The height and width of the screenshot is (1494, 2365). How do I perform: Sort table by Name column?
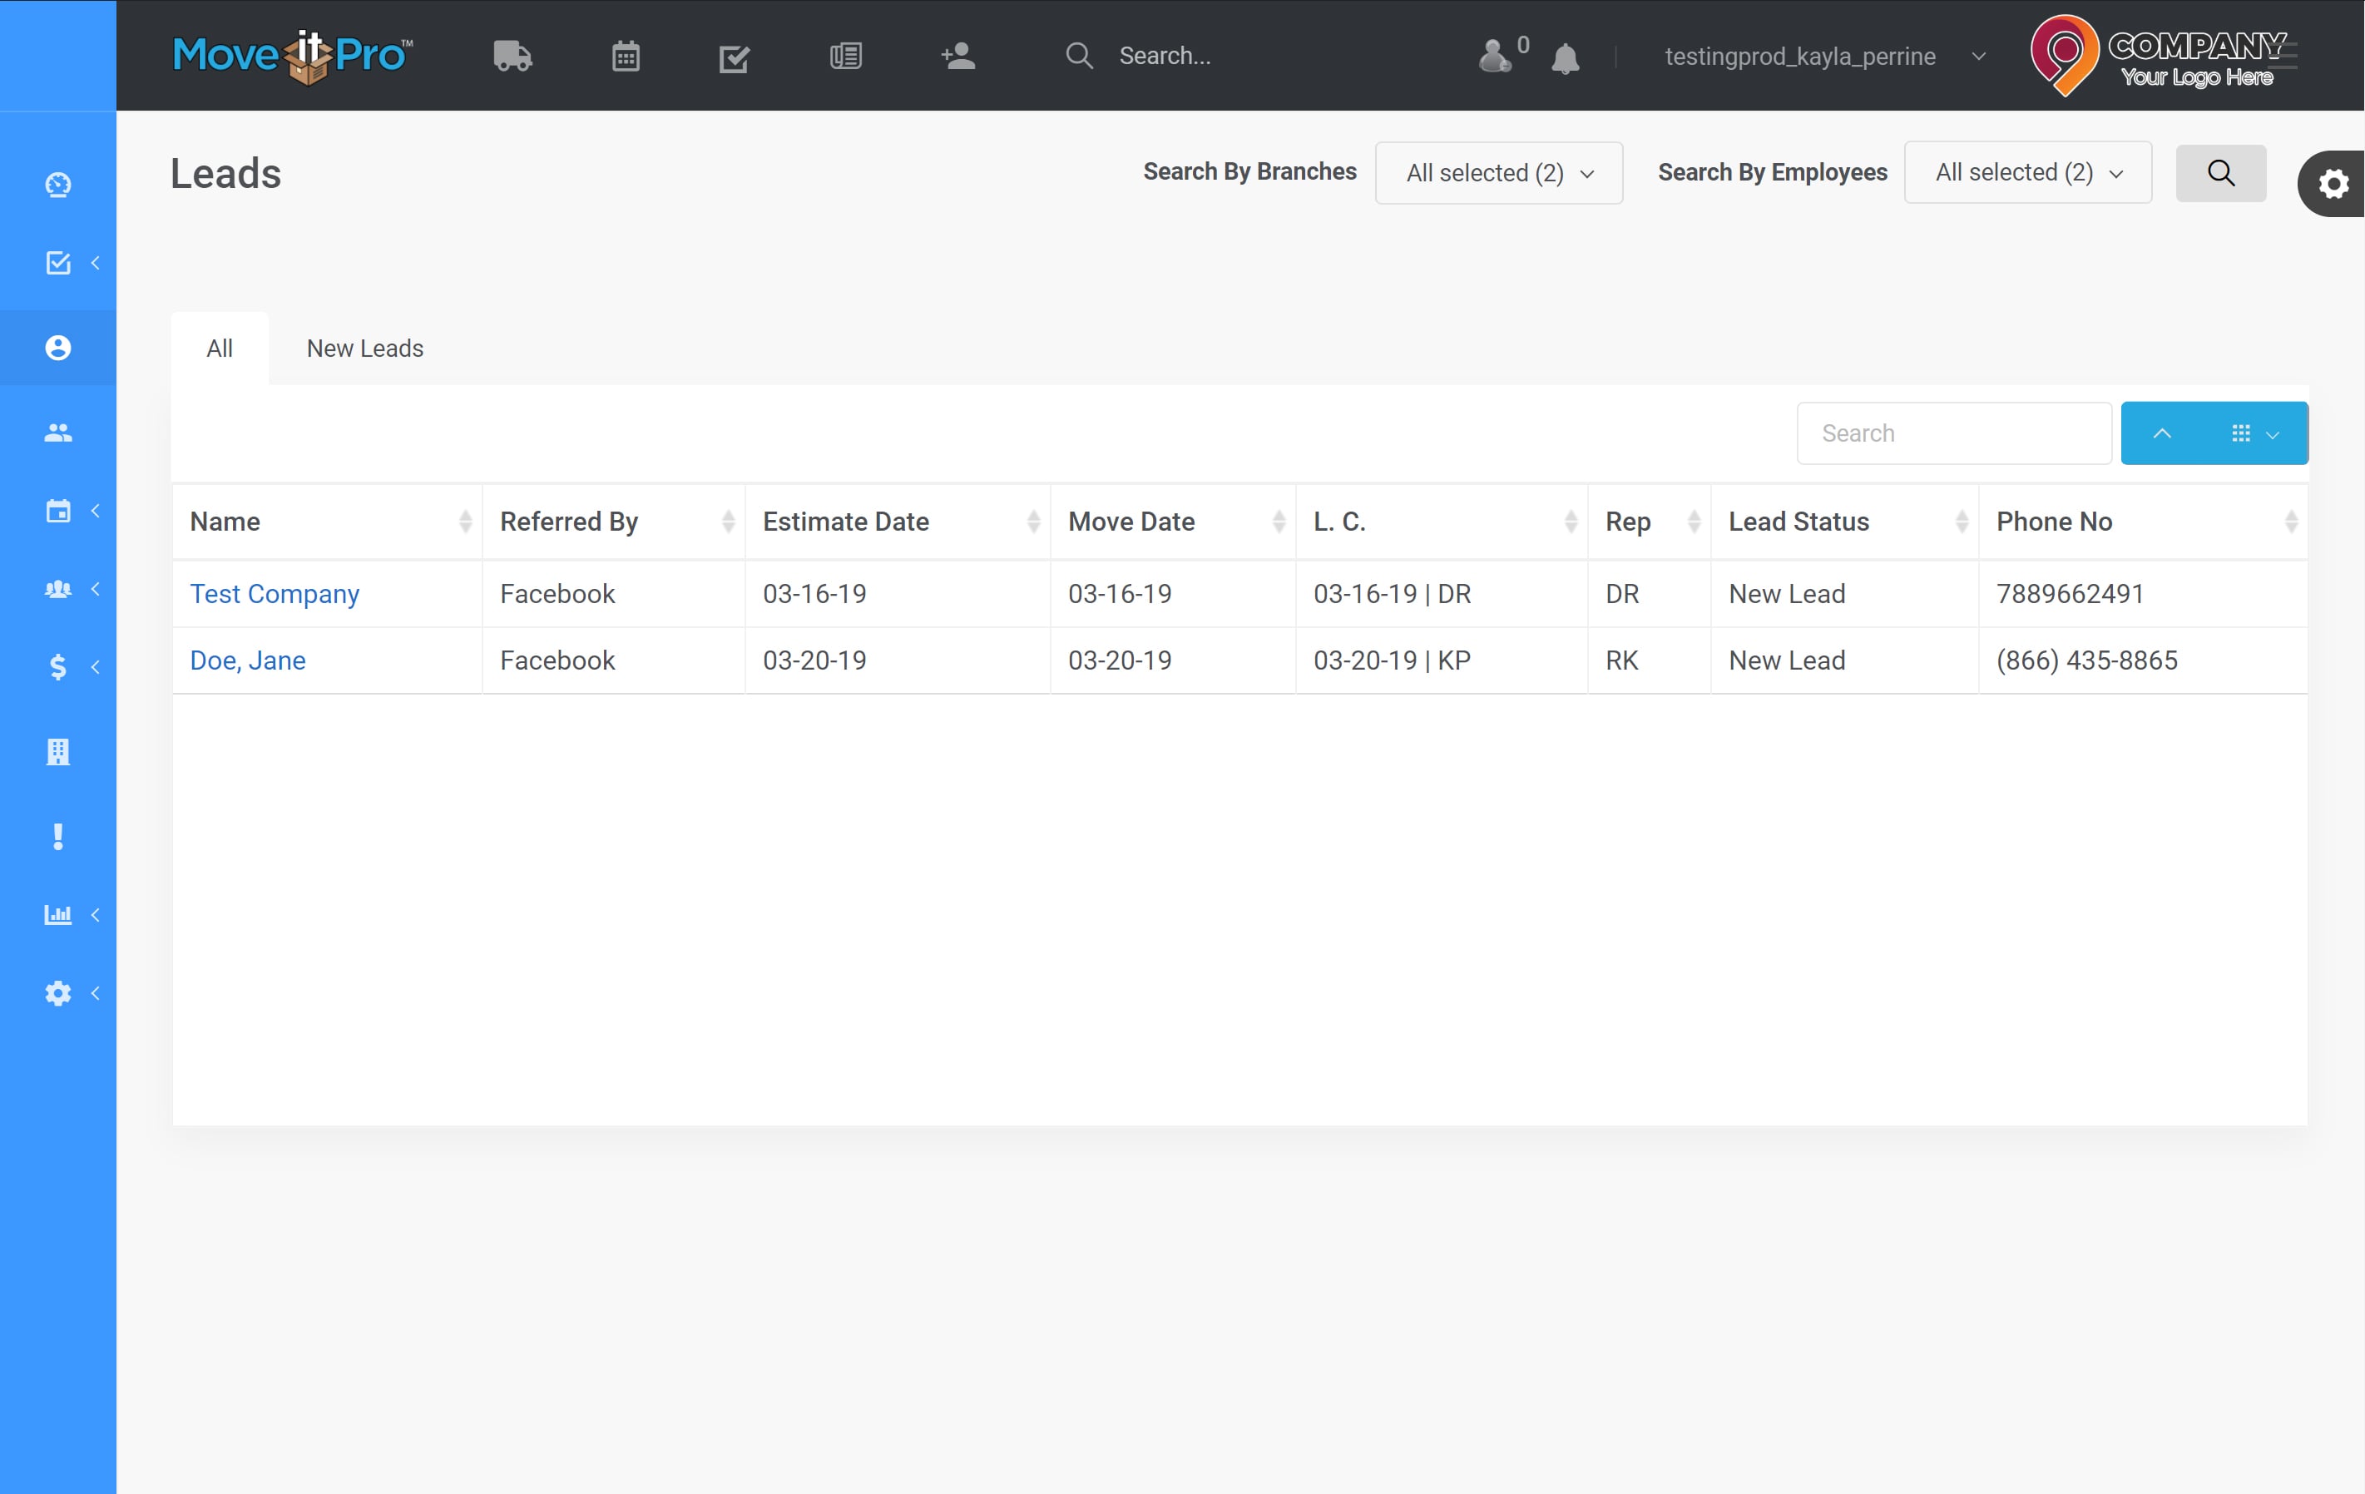click(x=327, y=522)
